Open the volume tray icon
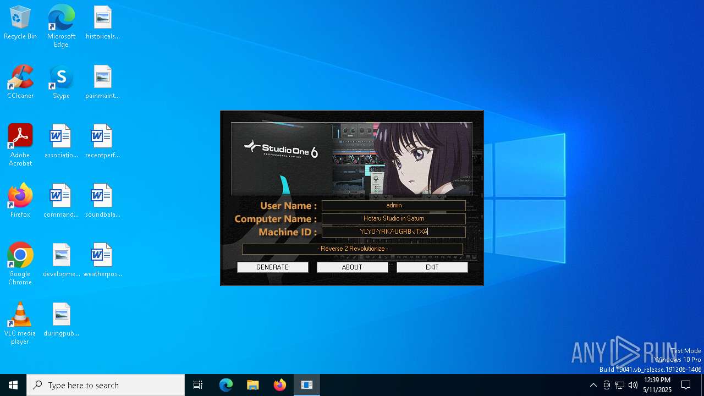Screen dimensions: 704x396 click(x=633, y=385)
